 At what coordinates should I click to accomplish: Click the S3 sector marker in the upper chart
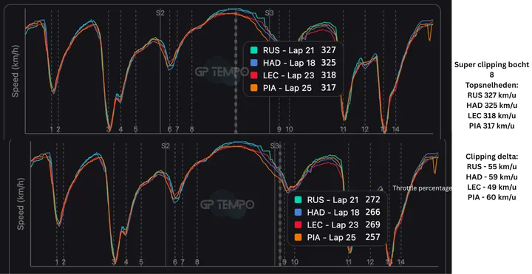(269, 13)
